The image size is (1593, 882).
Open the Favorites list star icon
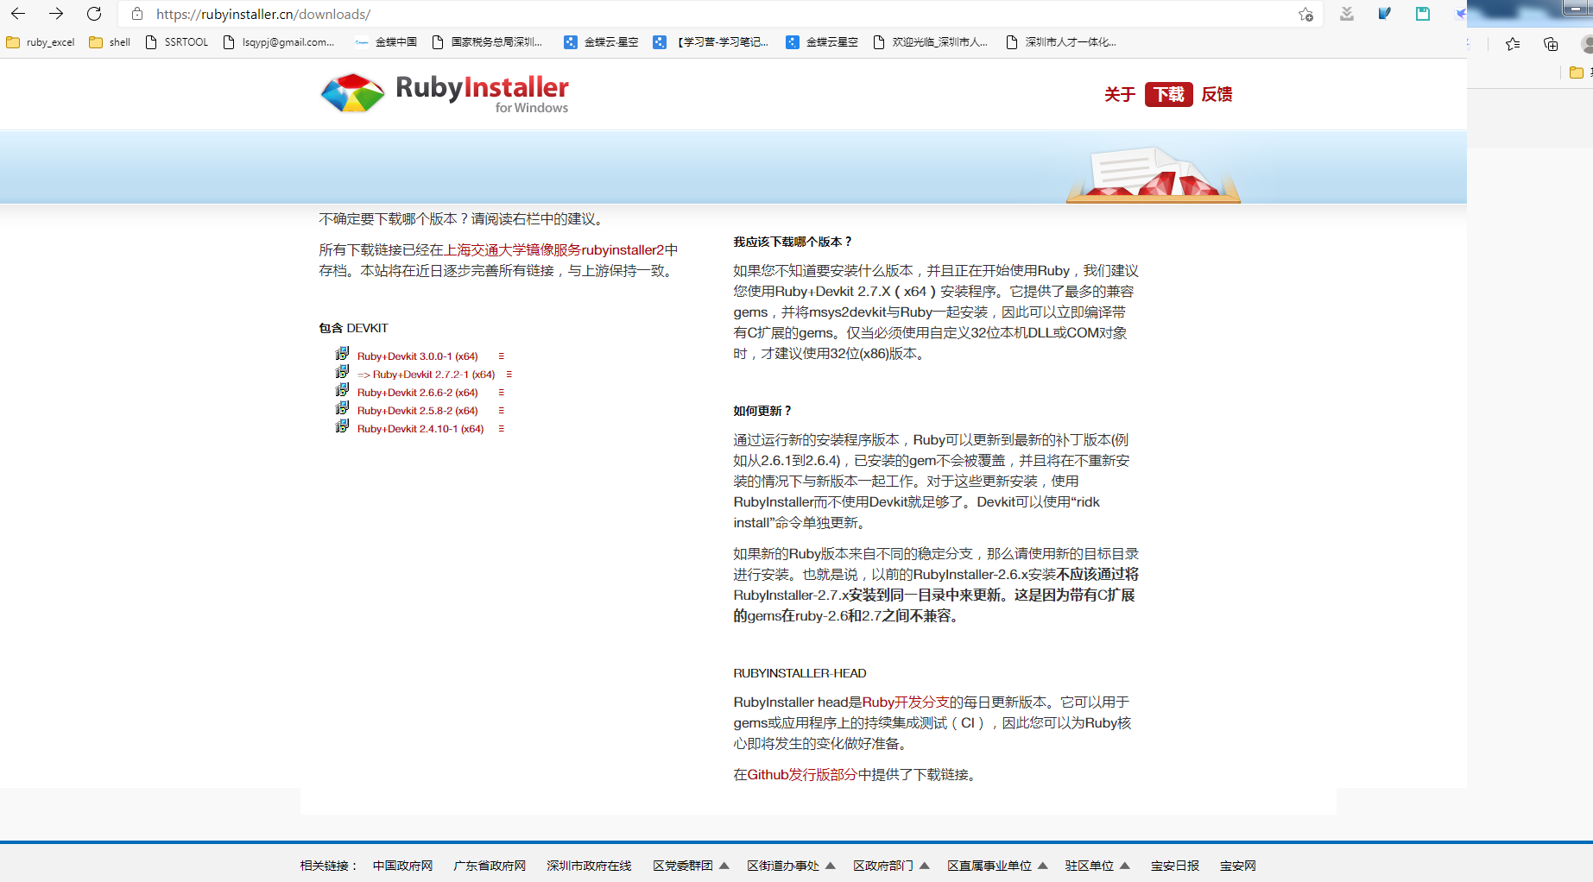[1513, 44]
